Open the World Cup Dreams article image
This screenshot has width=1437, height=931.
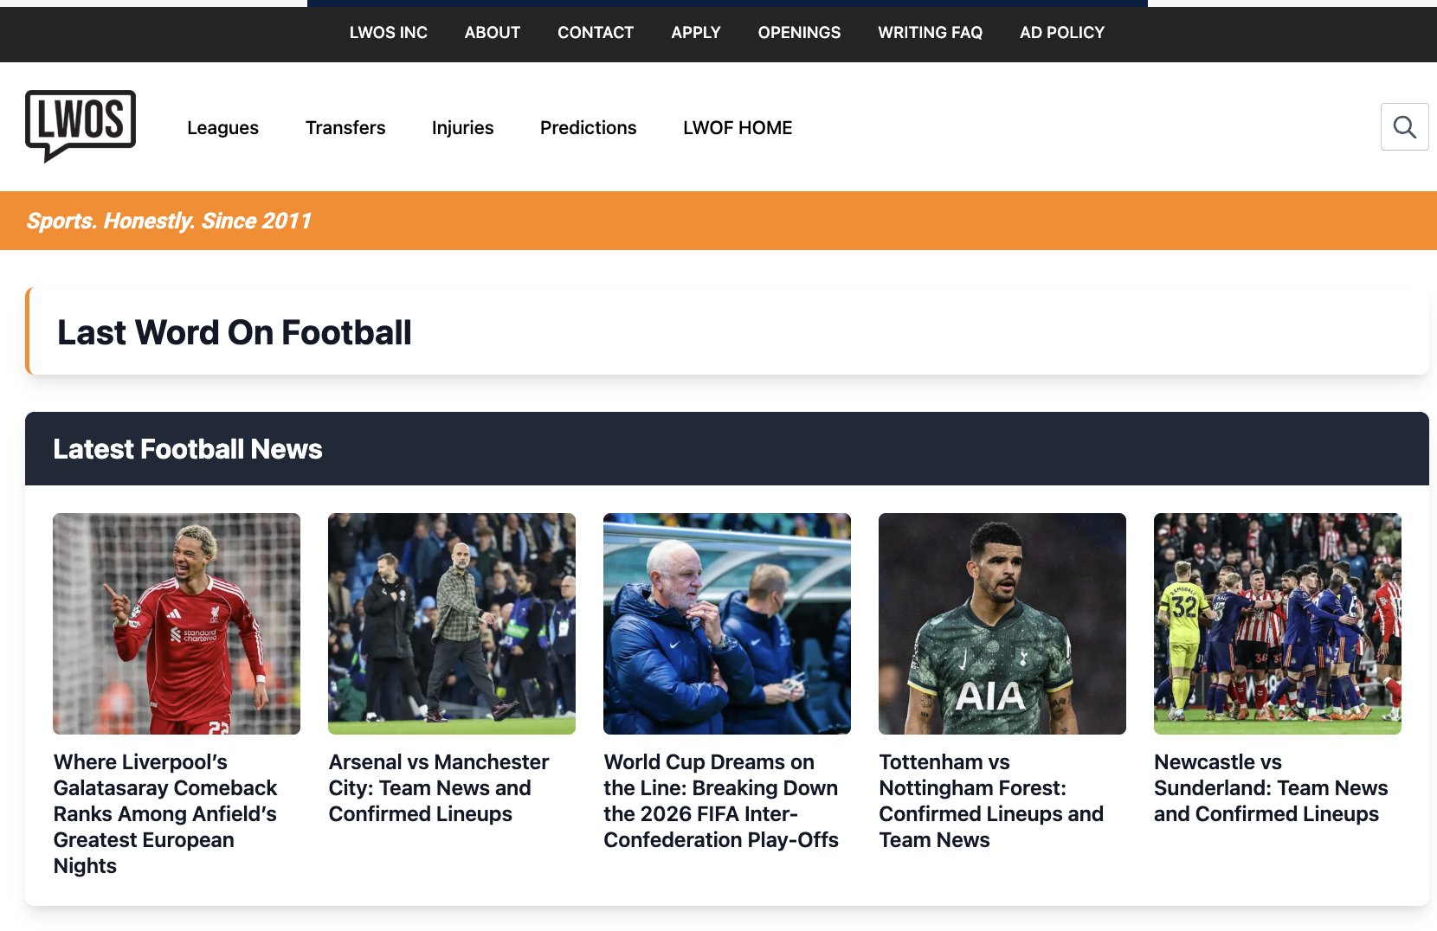click(x=727, y=624)
